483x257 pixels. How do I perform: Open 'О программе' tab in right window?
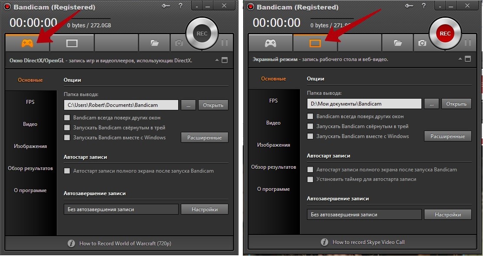click(x=274, y=190)
